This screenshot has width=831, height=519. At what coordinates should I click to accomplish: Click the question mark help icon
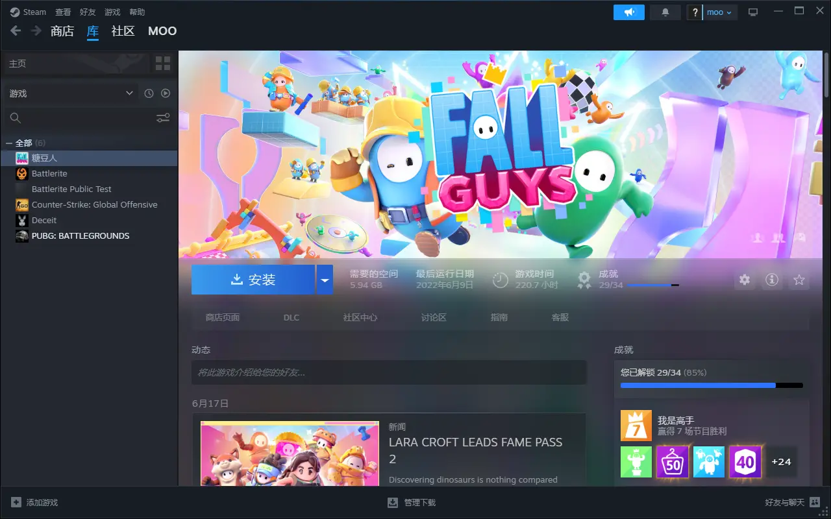[x=695, y=12]
